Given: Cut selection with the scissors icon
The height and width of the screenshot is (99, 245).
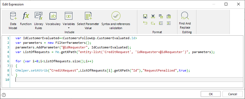Looking at the screenshot, I should coord(153,16).
